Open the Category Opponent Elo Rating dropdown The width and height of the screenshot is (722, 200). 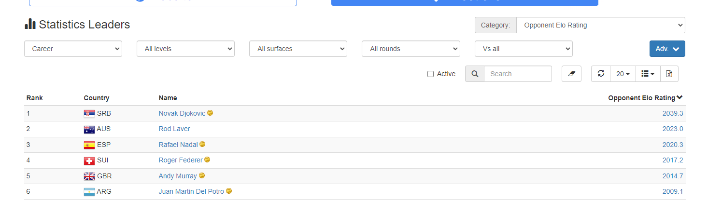600,25
